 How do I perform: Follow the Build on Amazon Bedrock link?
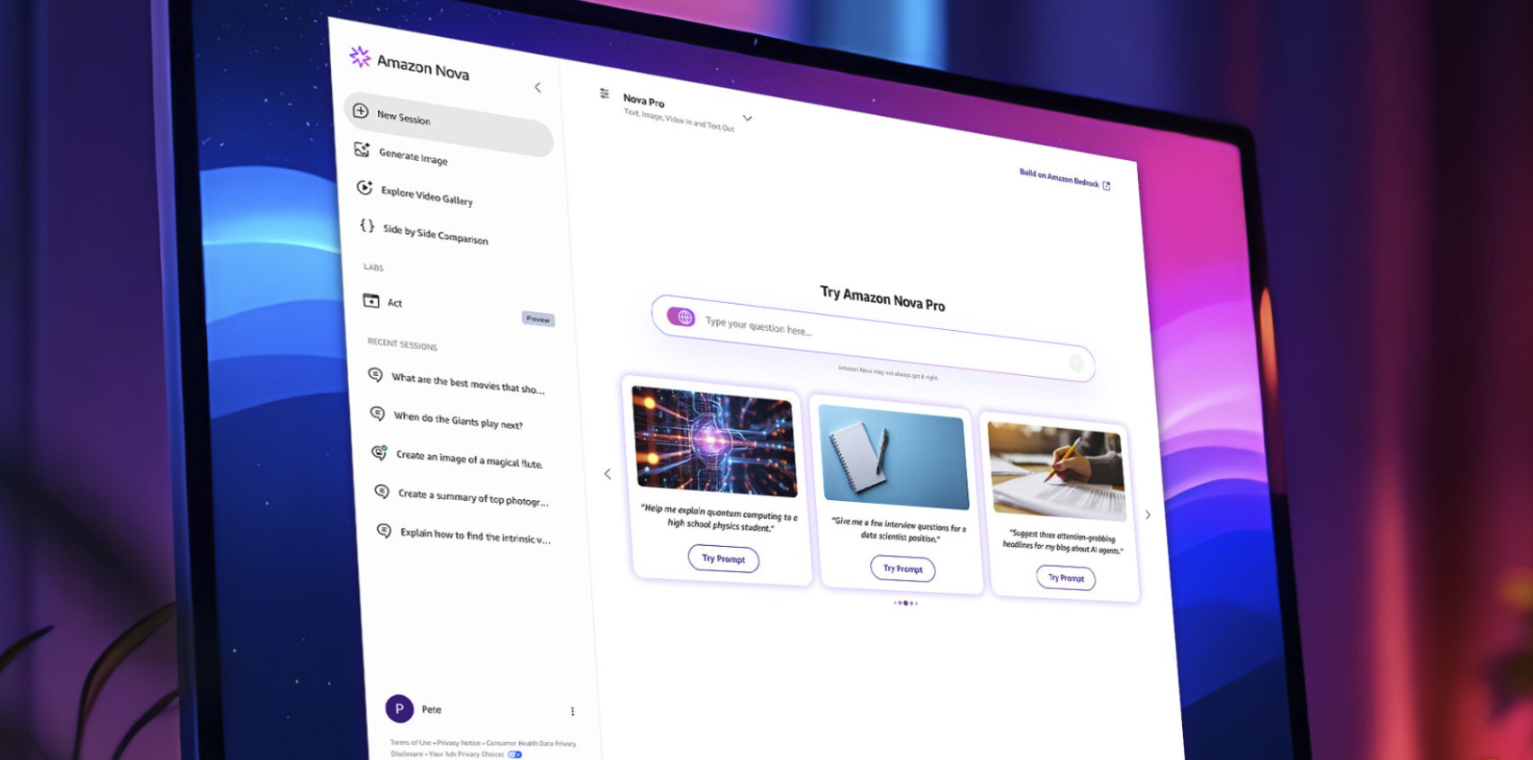click(x=1058, y=177)
